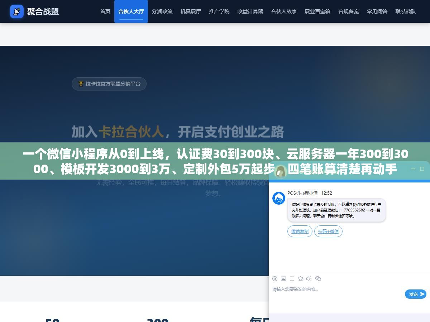Image resolution: width=430 pixels, height=322 pixels.
Task: Focus the 请输入您要咨询的内容 chat input
Action: 337,294
